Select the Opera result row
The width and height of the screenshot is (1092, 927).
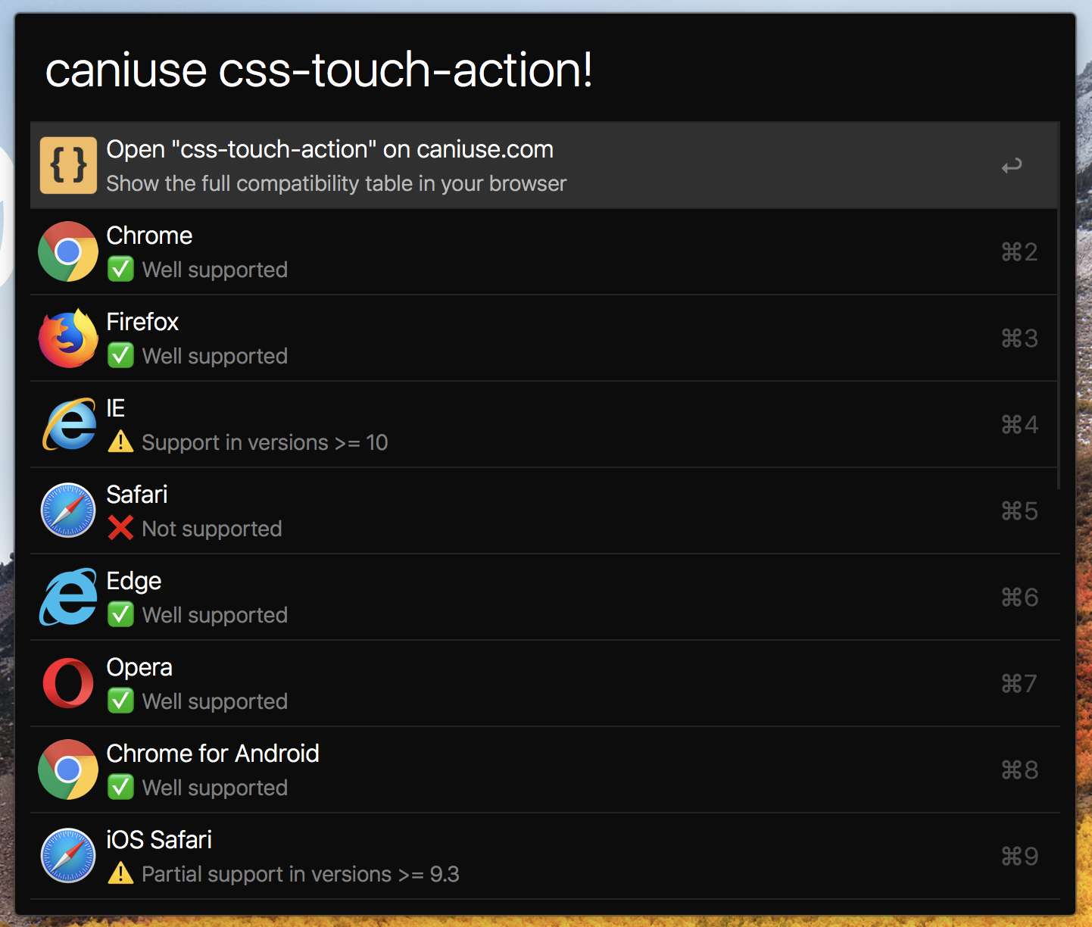tap(544, 683)
